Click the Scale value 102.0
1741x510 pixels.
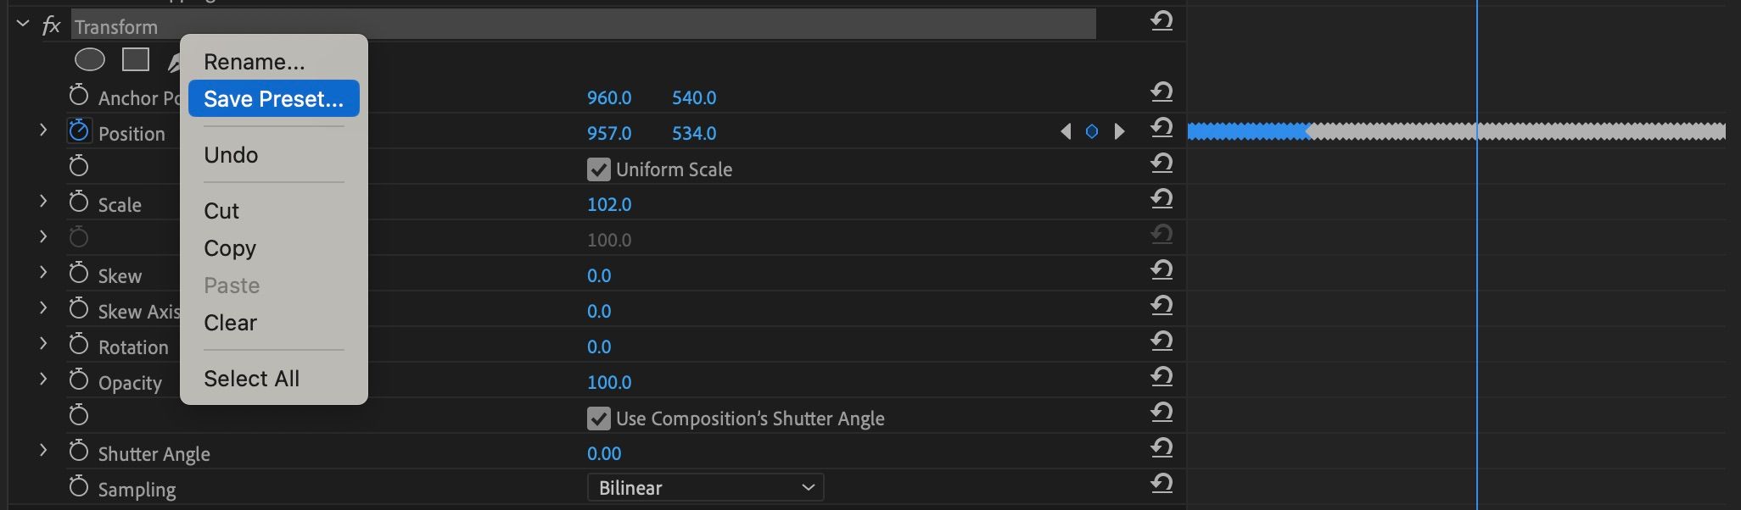(609, 204)
